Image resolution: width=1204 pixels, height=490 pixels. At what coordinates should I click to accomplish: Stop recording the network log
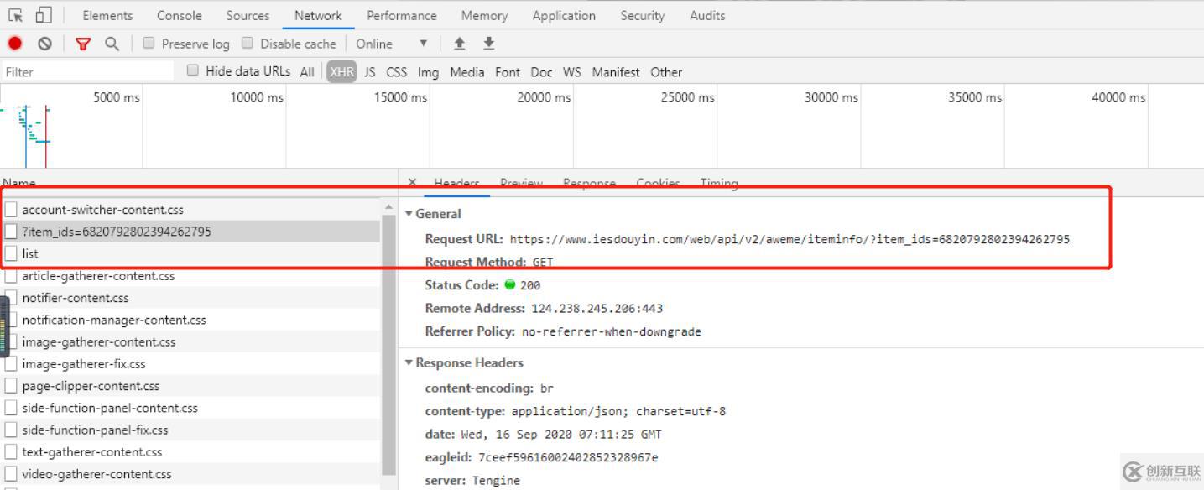(15, 44)
